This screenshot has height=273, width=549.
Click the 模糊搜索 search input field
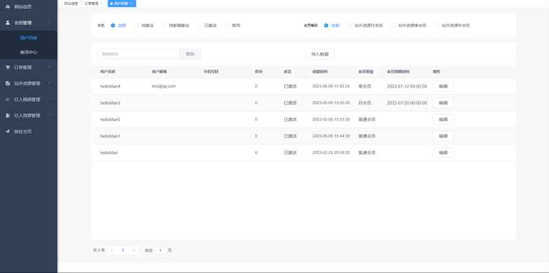click(x=139, y=54)
